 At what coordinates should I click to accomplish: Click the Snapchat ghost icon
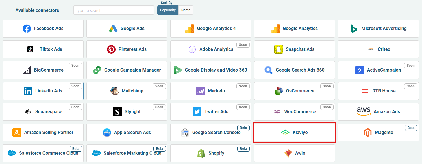point(279,49)
